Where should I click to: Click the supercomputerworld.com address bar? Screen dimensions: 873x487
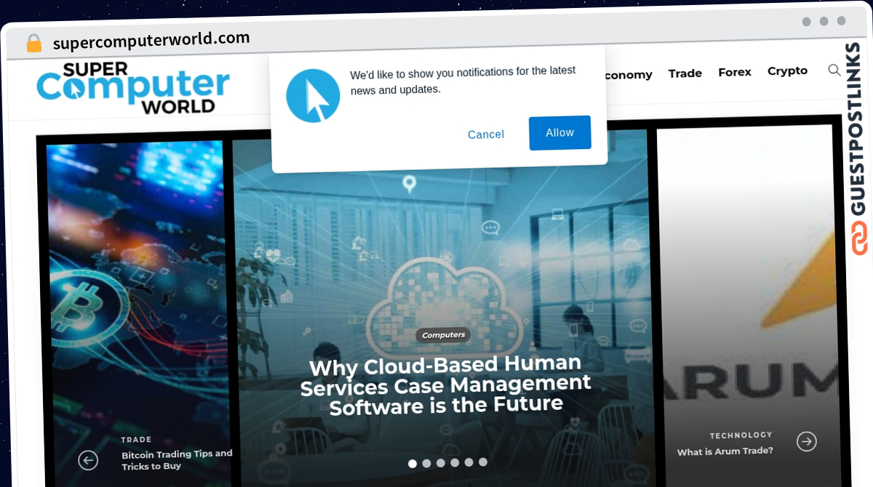click(x=151, y=41)
